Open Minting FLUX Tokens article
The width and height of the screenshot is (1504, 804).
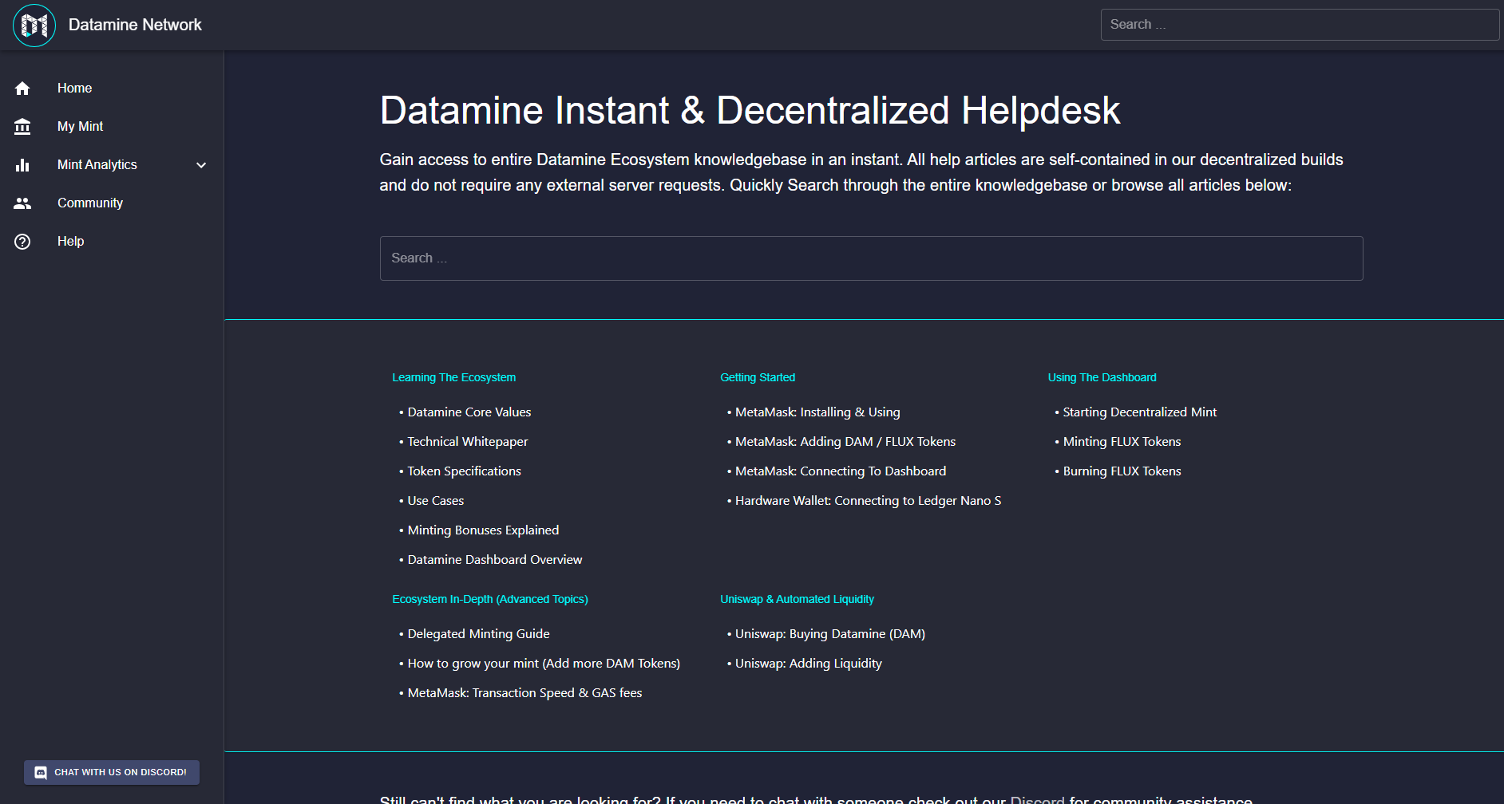click(1121, 442)
